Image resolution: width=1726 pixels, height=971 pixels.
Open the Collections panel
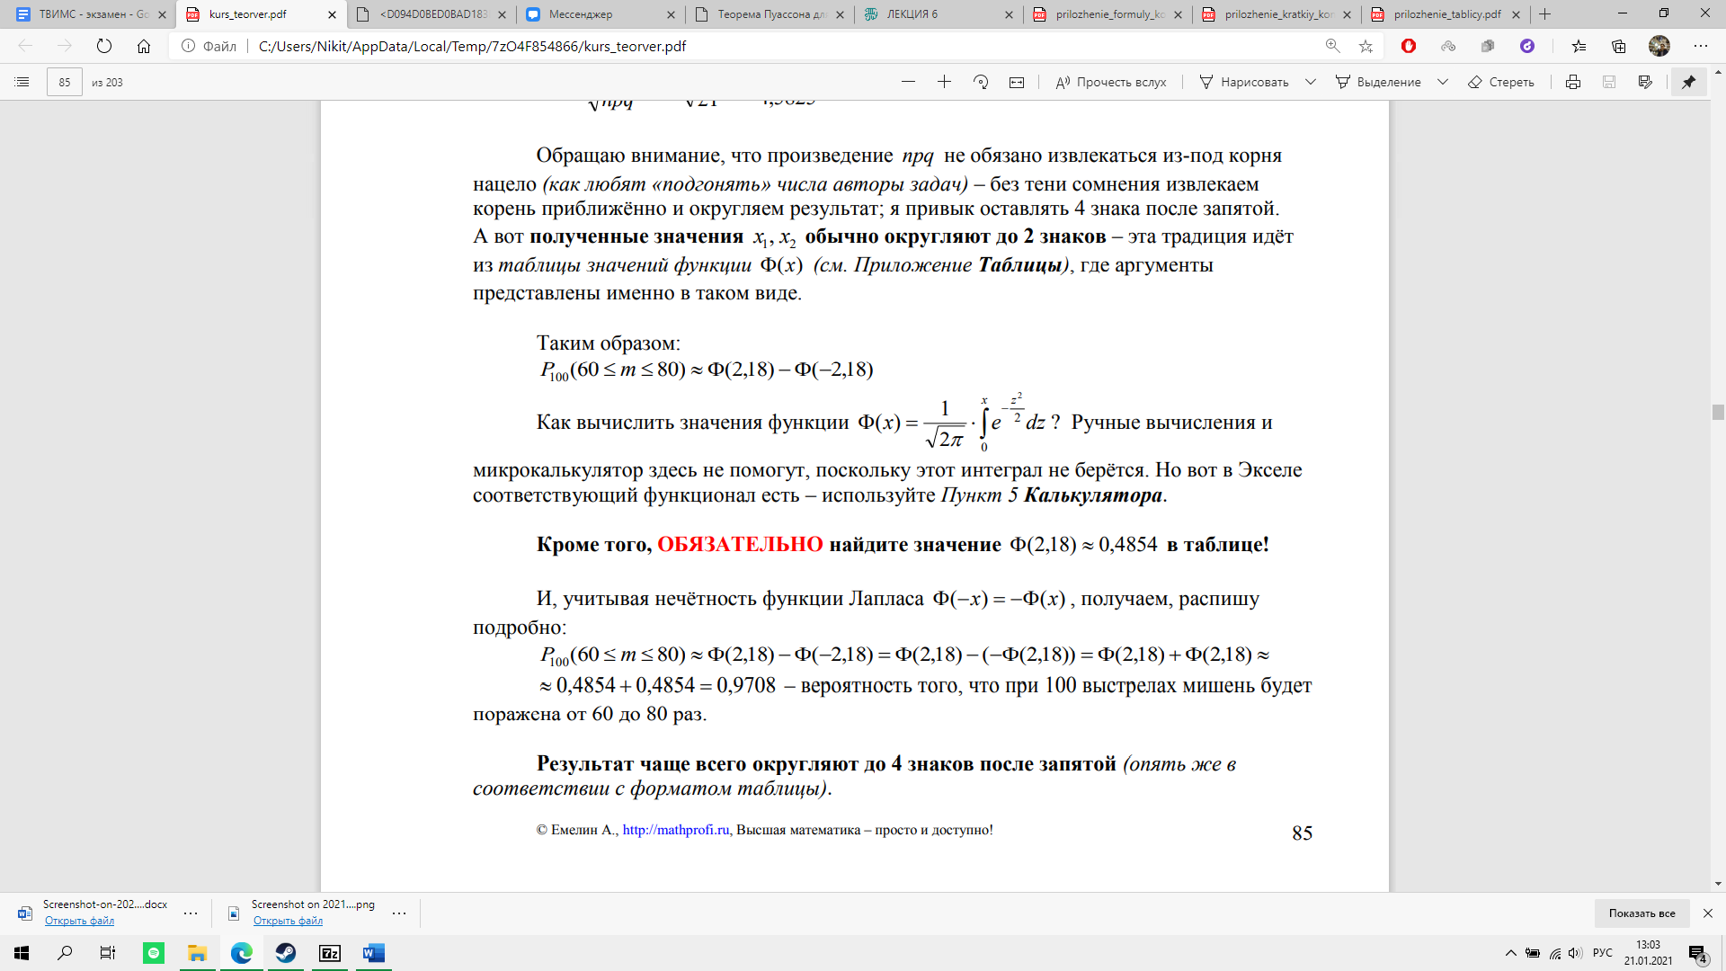(x=1619, y=46)
